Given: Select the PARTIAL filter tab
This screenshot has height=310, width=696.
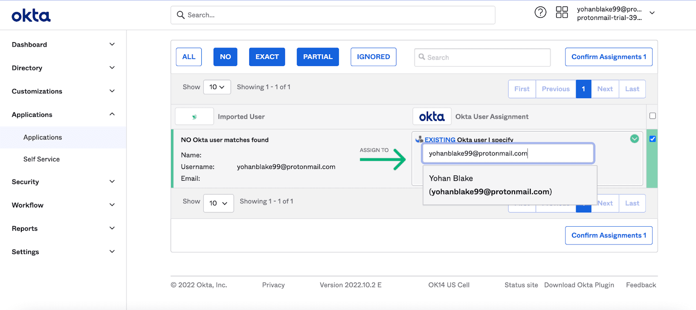Looking at the screenshot, I should point(318,57).
